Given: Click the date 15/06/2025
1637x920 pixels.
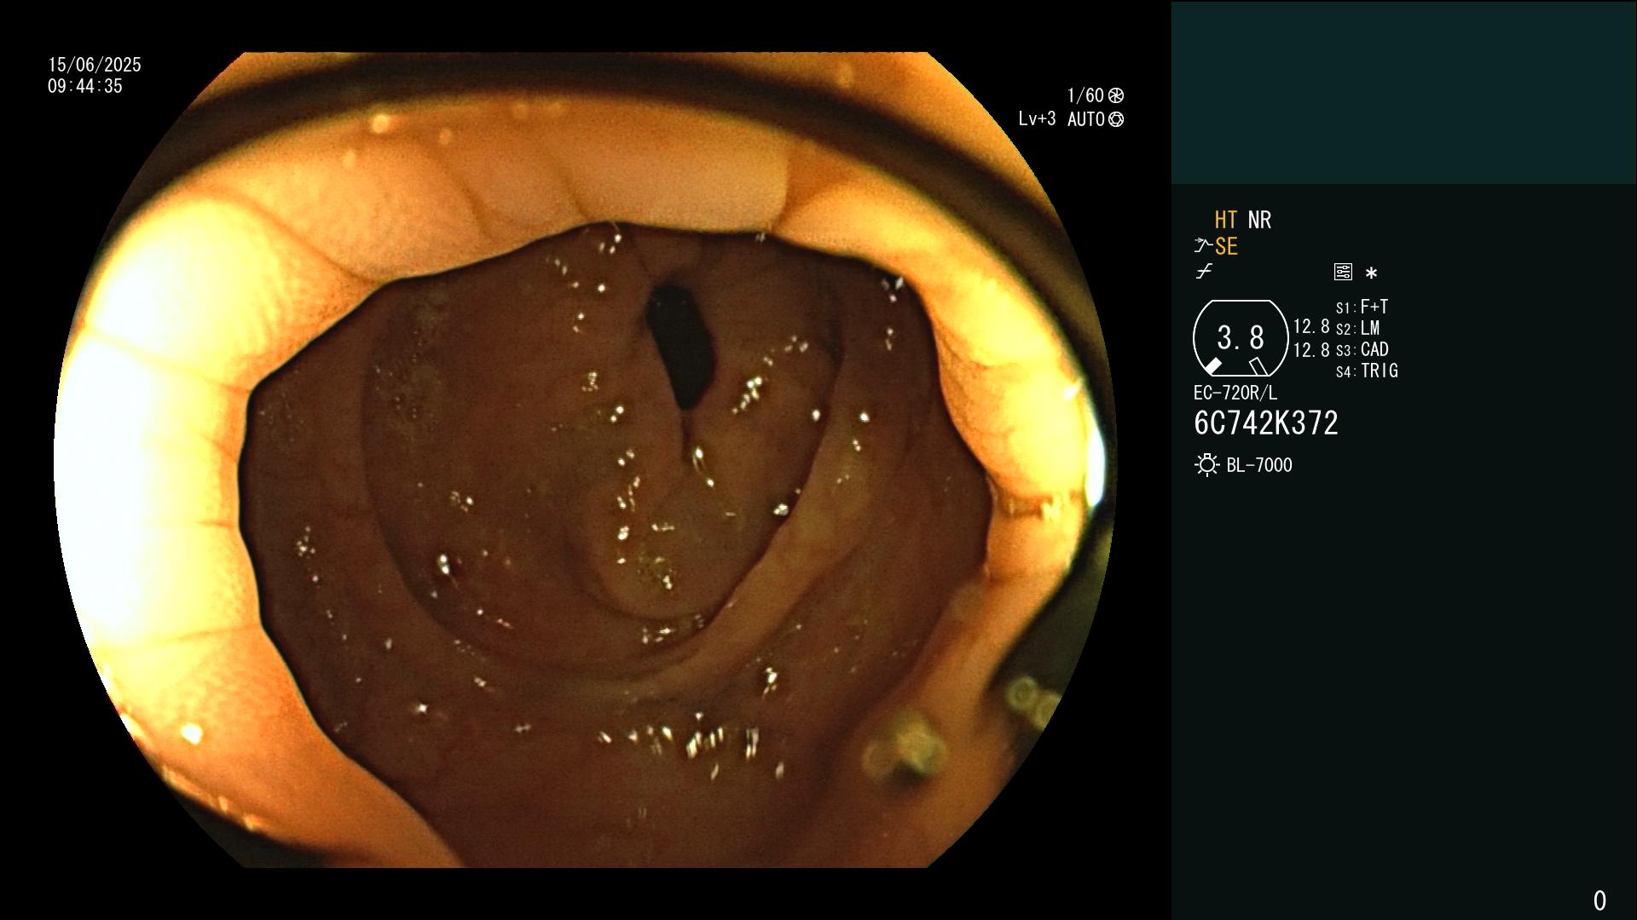Looking at the screenshot, I should pos(95,66).
